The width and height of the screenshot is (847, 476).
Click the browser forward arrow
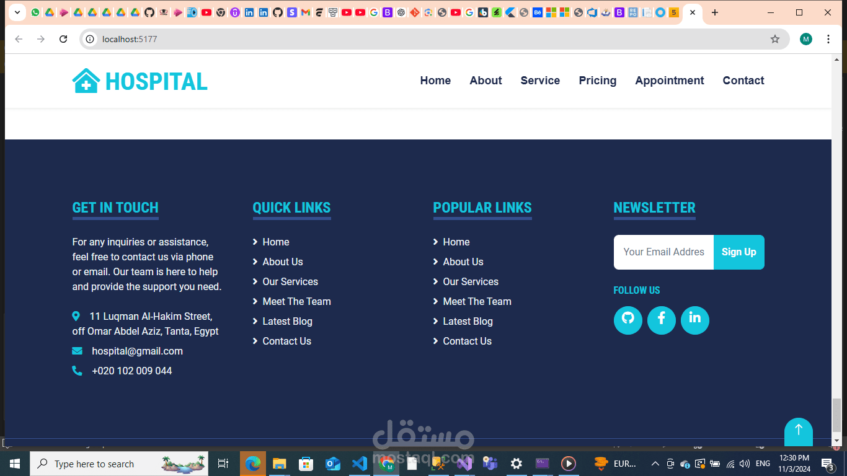41,39
